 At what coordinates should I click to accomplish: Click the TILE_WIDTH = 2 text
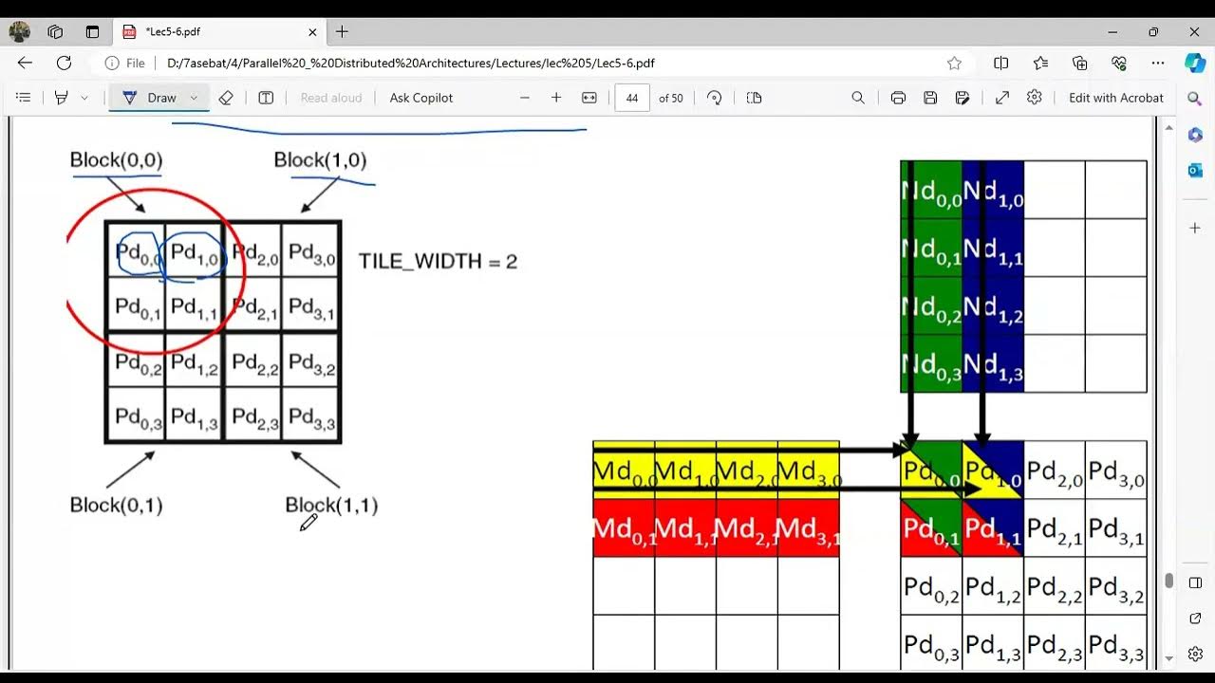coord(438,262)
